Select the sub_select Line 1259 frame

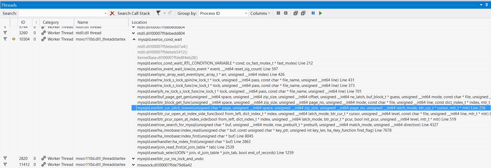coord(215,153)
